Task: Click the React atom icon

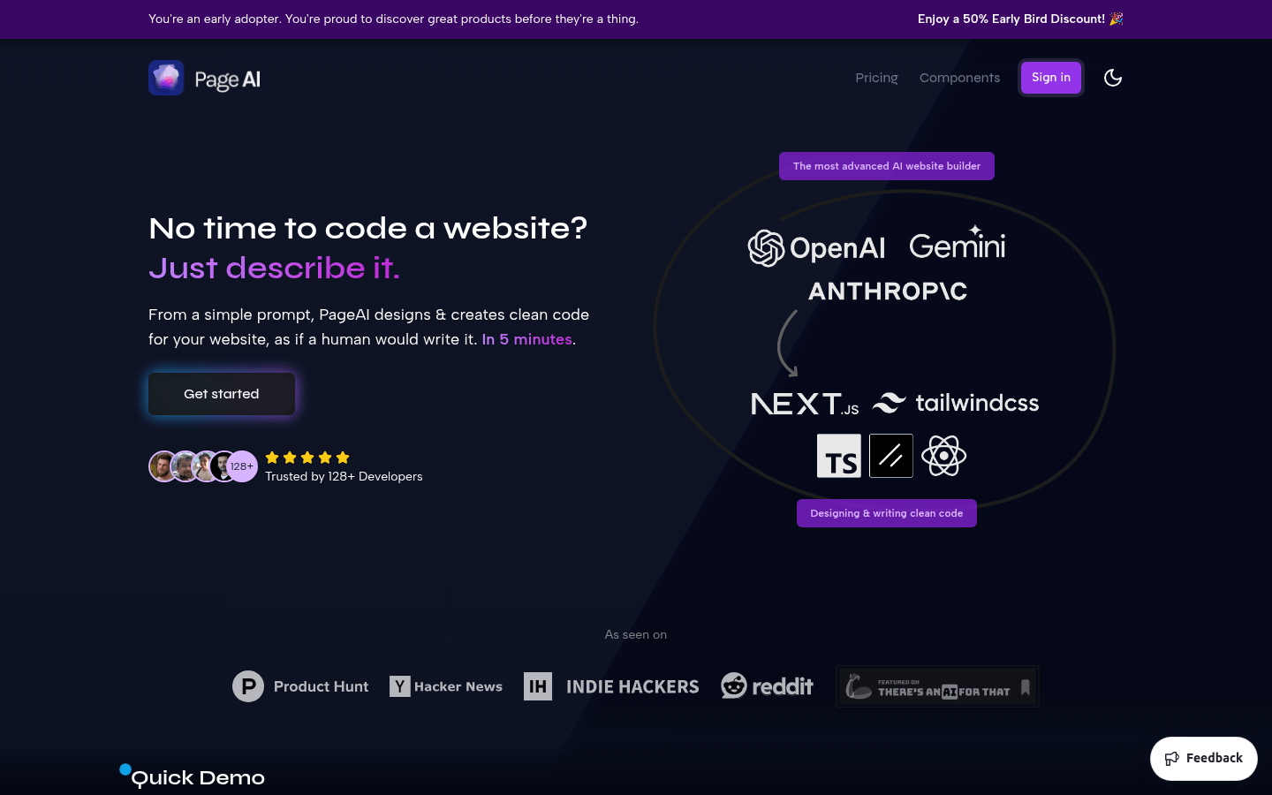Action: (943, 456)
